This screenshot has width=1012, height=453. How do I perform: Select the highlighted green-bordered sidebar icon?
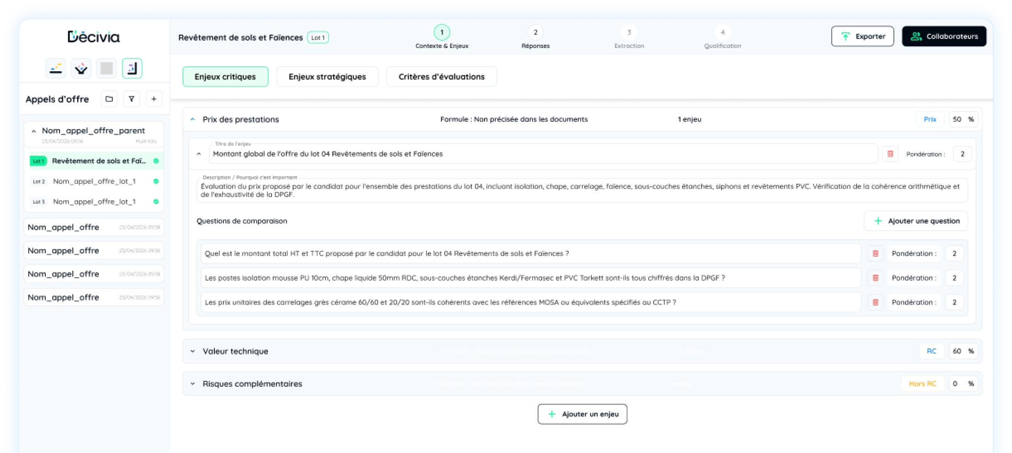132,68
